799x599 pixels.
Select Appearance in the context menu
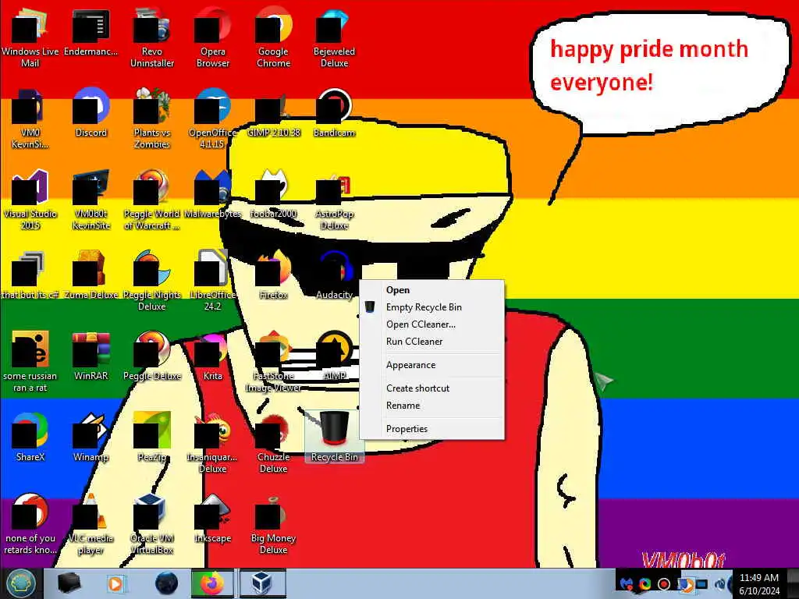(432, 365)
